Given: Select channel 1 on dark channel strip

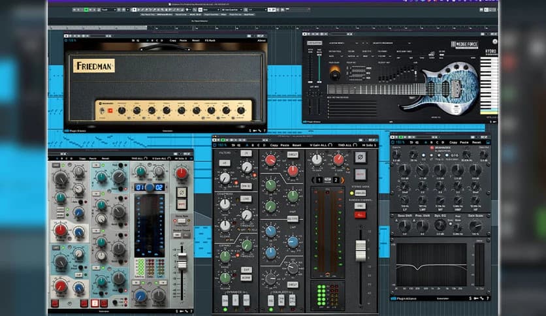Looking at the screenshot, I should pyautogui.click(x=319, y=180).
